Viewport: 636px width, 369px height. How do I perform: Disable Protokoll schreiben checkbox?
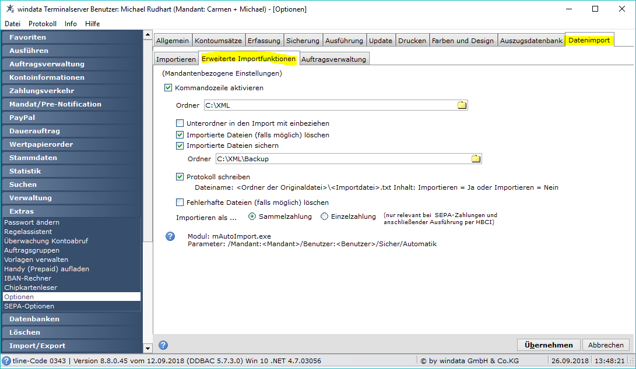[180, 176]
